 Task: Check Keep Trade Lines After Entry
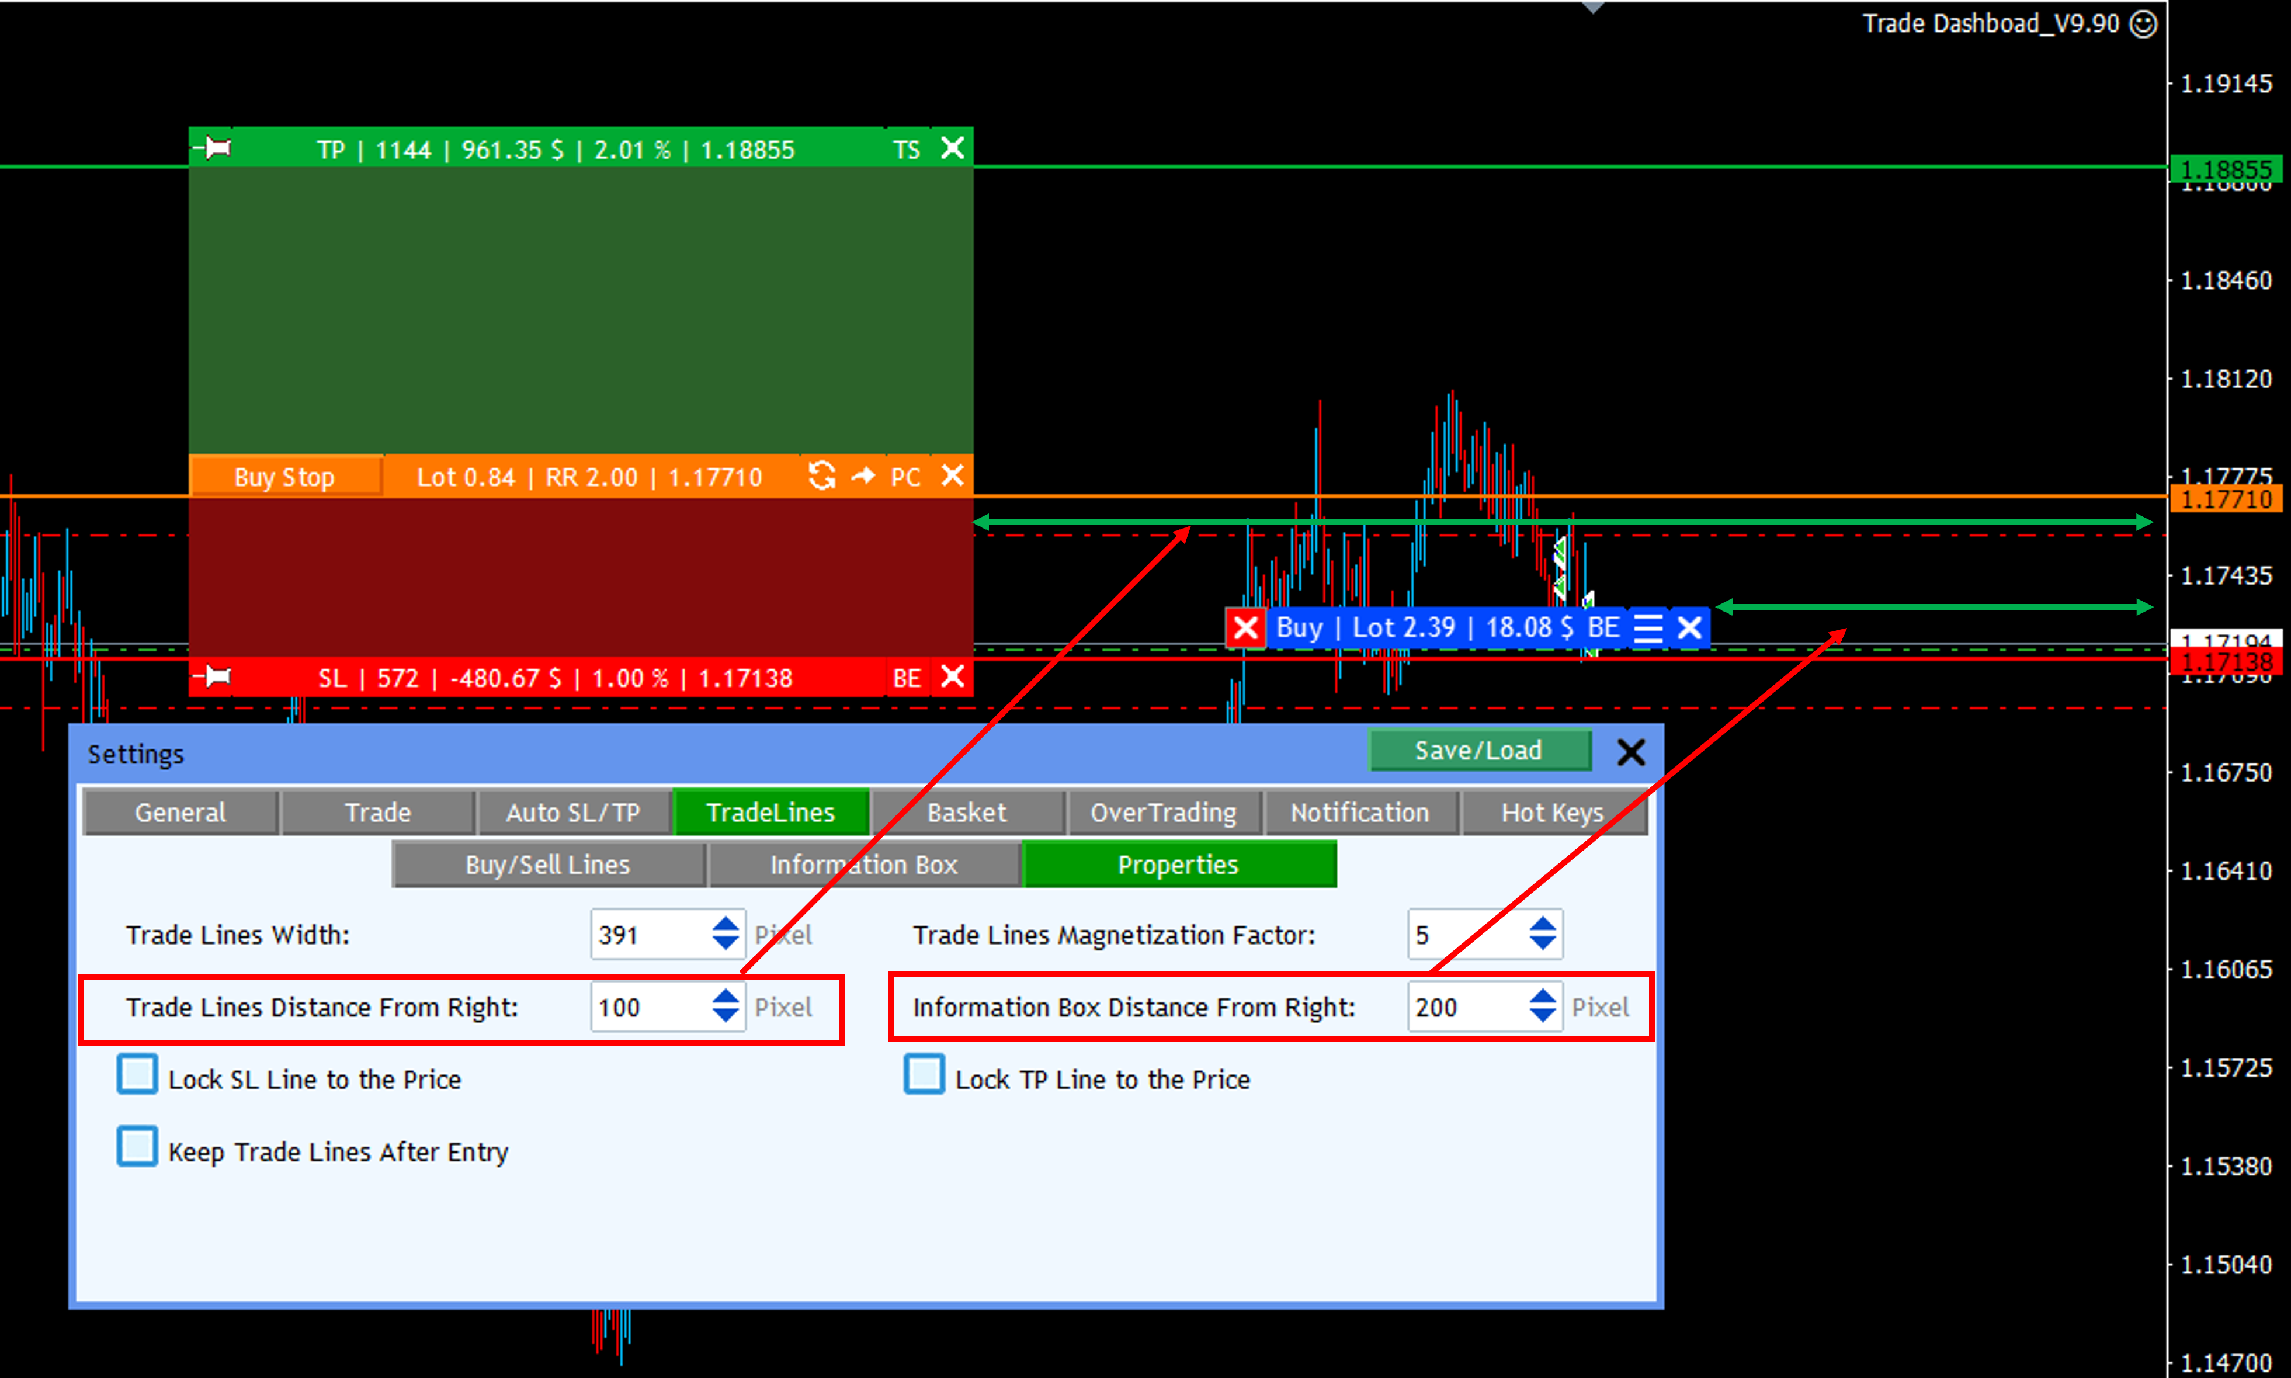(x=137, y=1147)
